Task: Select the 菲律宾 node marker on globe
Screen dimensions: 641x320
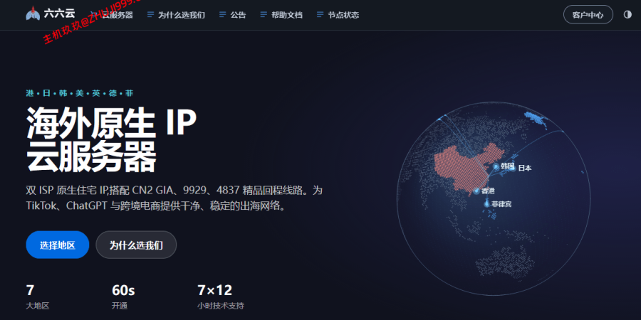Action: tap(486, 203)
